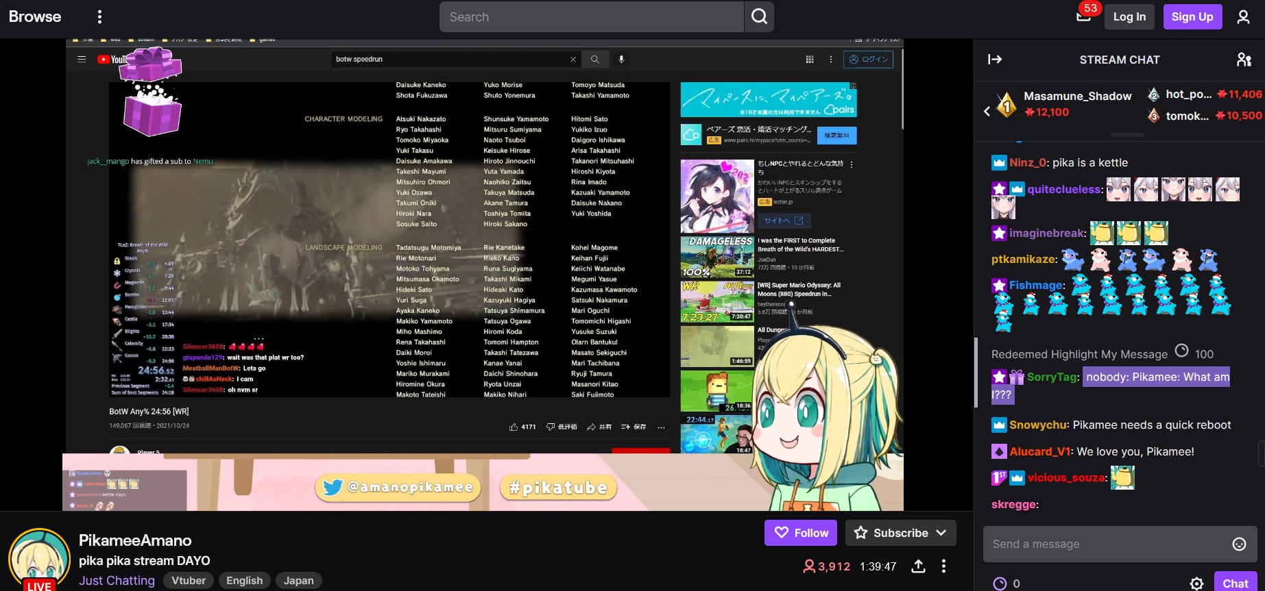Viewport: 1265px width, 591px height.
Task: Go to previous gift leaderboard entry
Action: [987, 110]
